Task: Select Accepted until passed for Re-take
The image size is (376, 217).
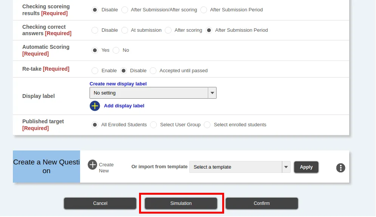Action: point(153,71)
